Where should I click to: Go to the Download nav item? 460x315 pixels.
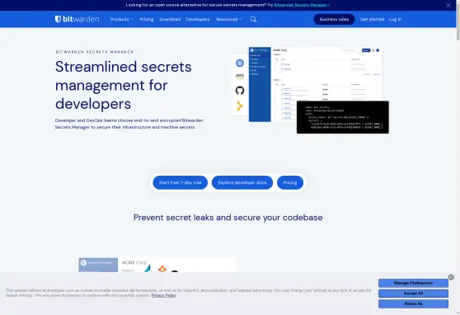pyautogui.click(x=170, y=19)
